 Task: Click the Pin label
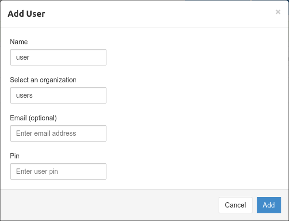pyautogui.click(x=15, y=156)
